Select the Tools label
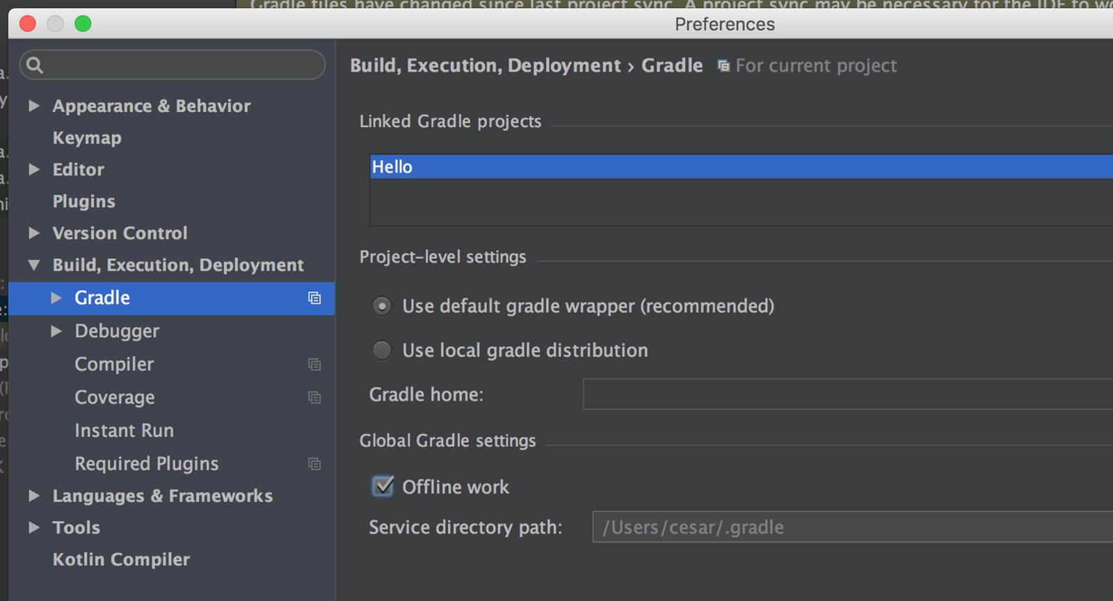 click(77, 528)
